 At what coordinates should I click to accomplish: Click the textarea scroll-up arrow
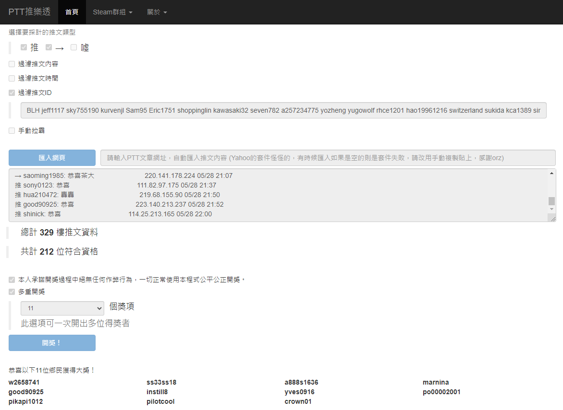click(x=551, y=174)
